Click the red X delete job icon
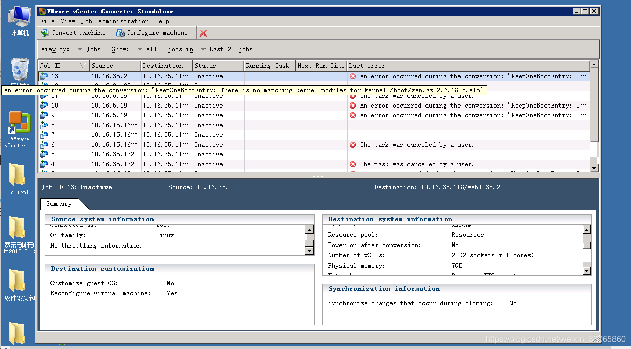Screen dimensions: 631x349 [x=203, y=33]
